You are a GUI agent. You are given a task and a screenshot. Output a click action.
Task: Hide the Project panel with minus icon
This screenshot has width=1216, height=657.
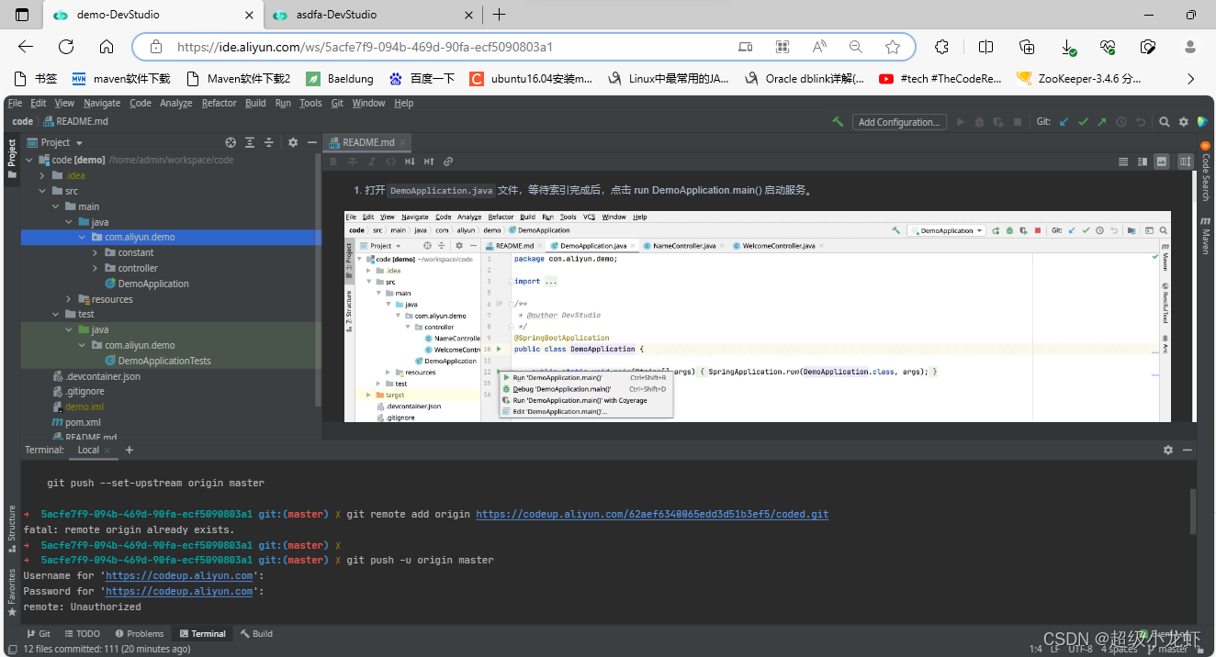[312, 142]
